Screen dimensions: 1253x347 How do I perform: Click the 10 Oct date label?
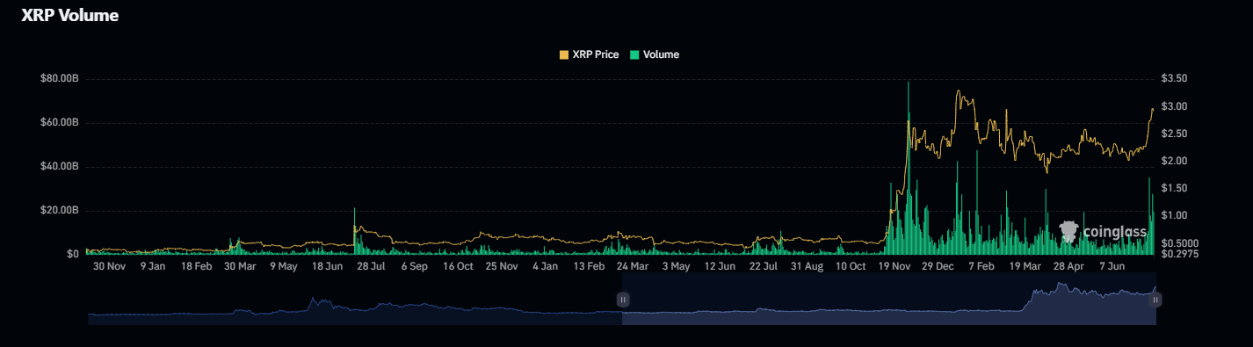click(851, 266)
